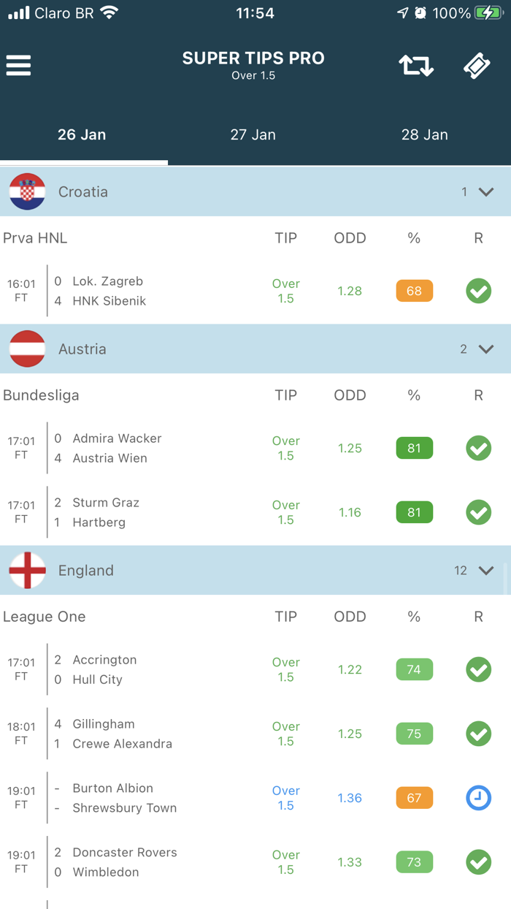Click the odd 1.36 for Burton Albion
This screenshot has height=909, width=511.
tap(349, 798)
